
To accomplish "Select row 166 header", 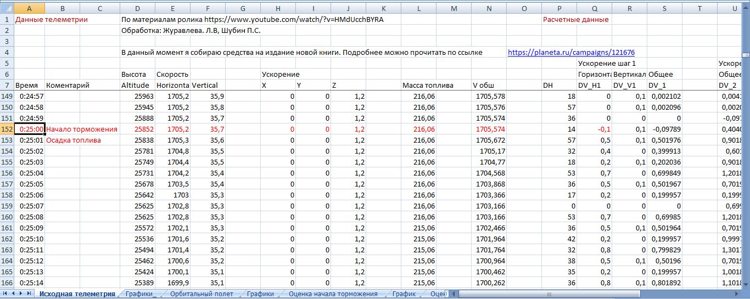I will [x=7, y=283].
